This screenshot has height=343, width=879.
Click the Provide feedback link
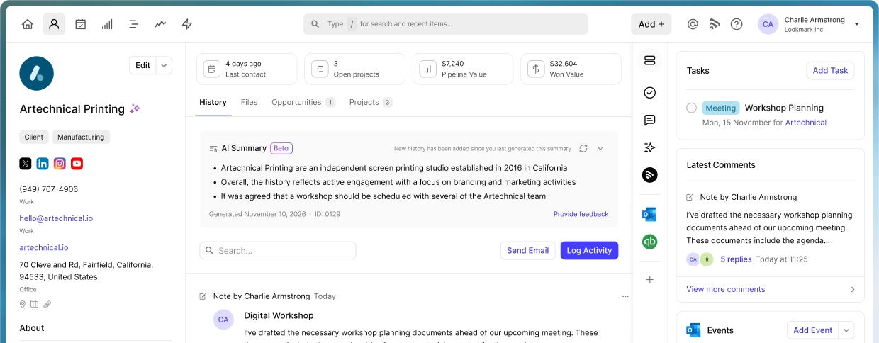(581, 214)
